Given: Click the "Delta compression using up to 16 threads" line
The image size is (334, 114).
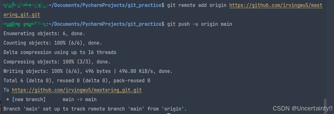Looking at the screenshot, I should tap(60, 52).
